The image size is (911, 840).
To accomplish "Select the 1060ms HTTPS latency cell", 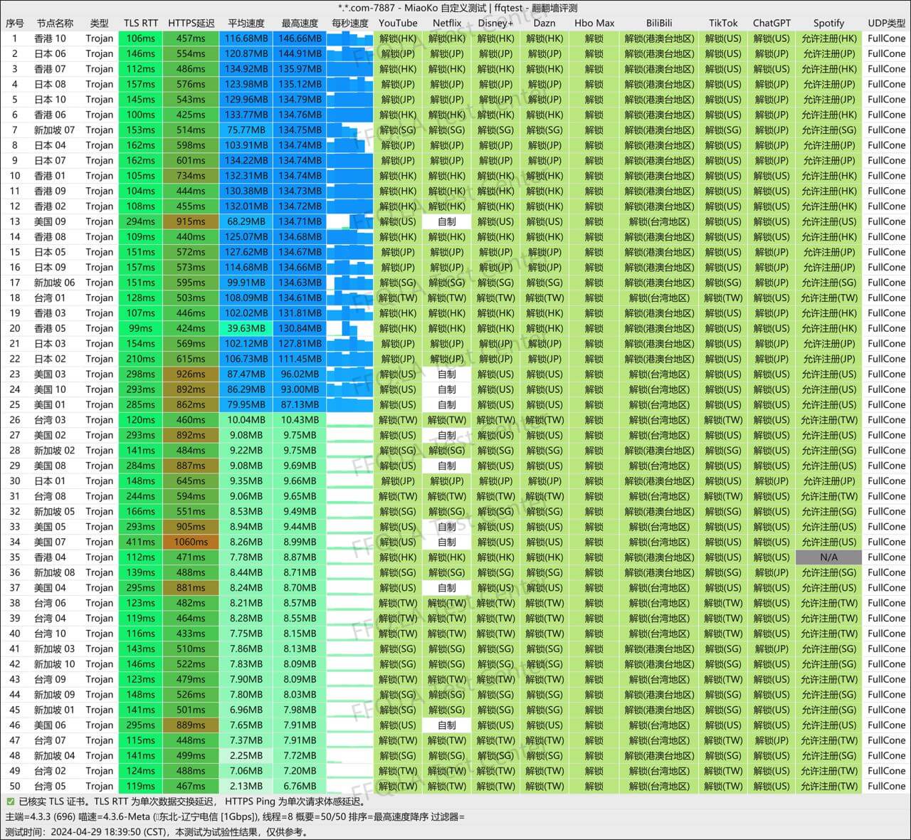I will click(191, 542).
